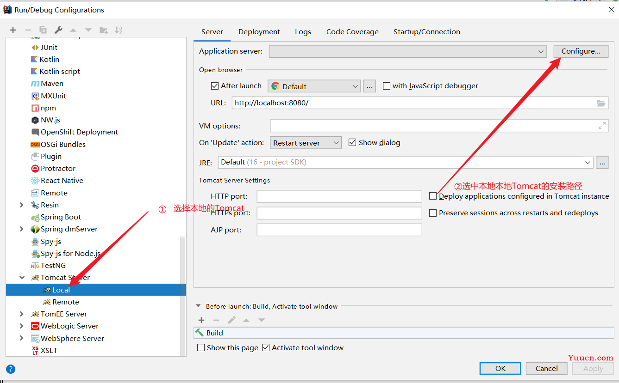Click the copy configuration icon

(x=43, y=30)
